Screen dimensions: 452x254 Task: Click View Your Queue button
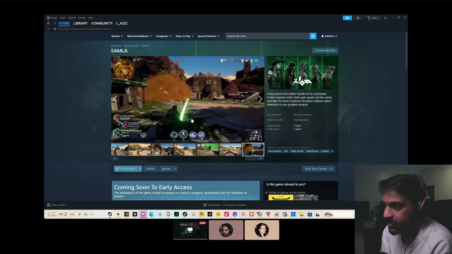click(318, 169)
